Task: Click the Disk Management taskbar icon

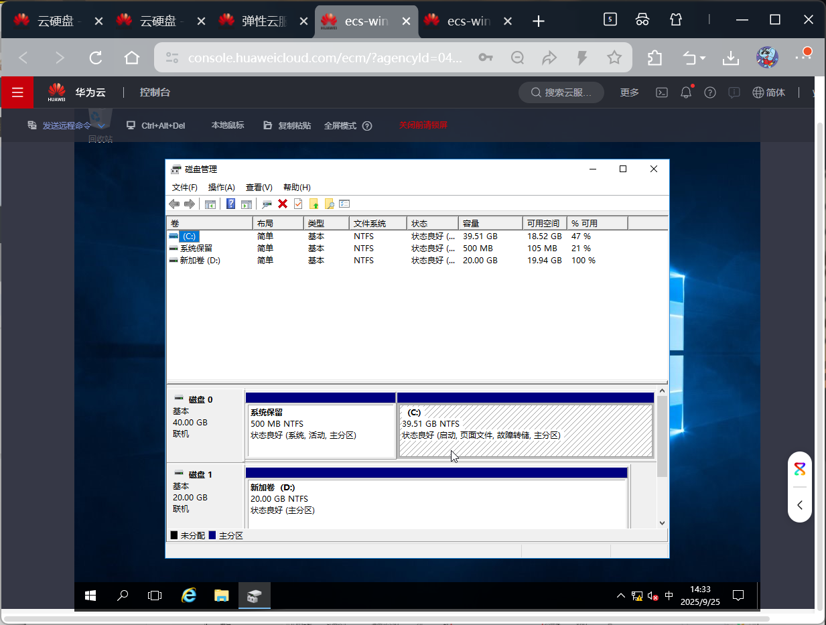Action: (255, 595)
